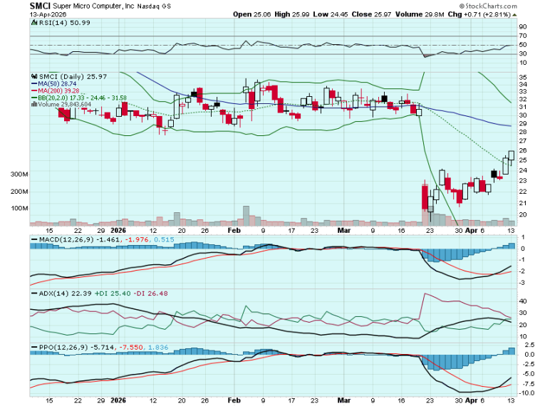Click the Mar label on date axis
Viewport: 545px width, 406px height.
click(x=343, y=231)
